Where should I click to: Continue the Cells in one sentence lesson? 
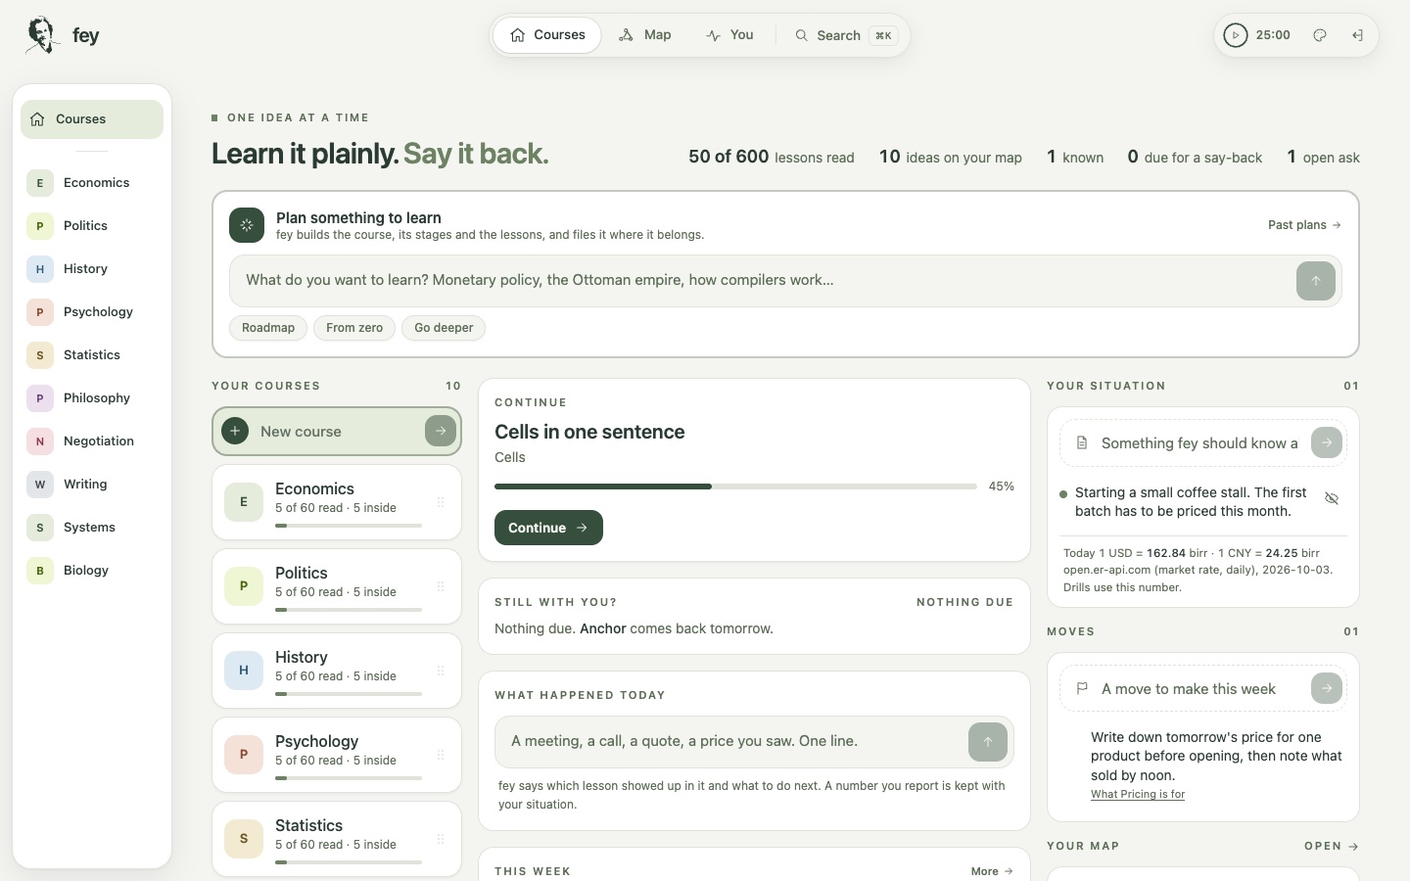pos(548,528)
